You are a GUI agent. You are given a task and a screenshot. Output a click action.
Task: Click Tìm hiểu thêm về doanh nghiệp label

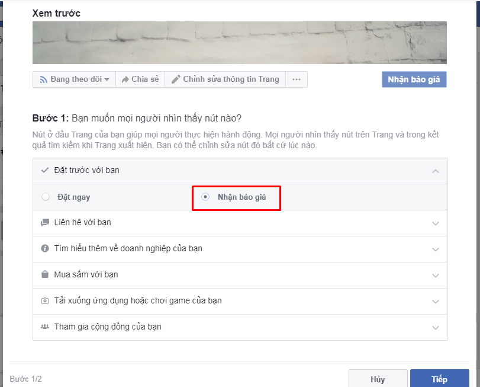coord(128,248)
